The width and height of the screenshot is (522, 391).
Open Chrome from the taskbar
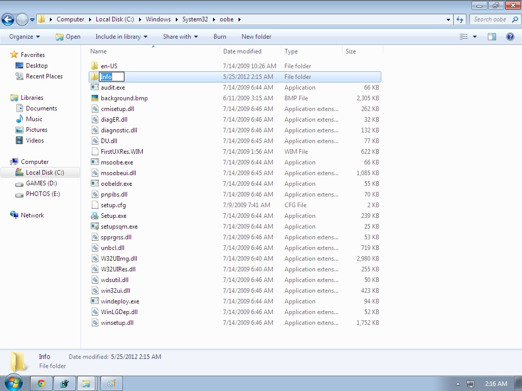point(41,384)
